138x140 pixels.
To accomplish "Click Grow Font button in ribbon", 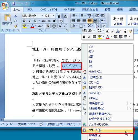I will (60, 26).
